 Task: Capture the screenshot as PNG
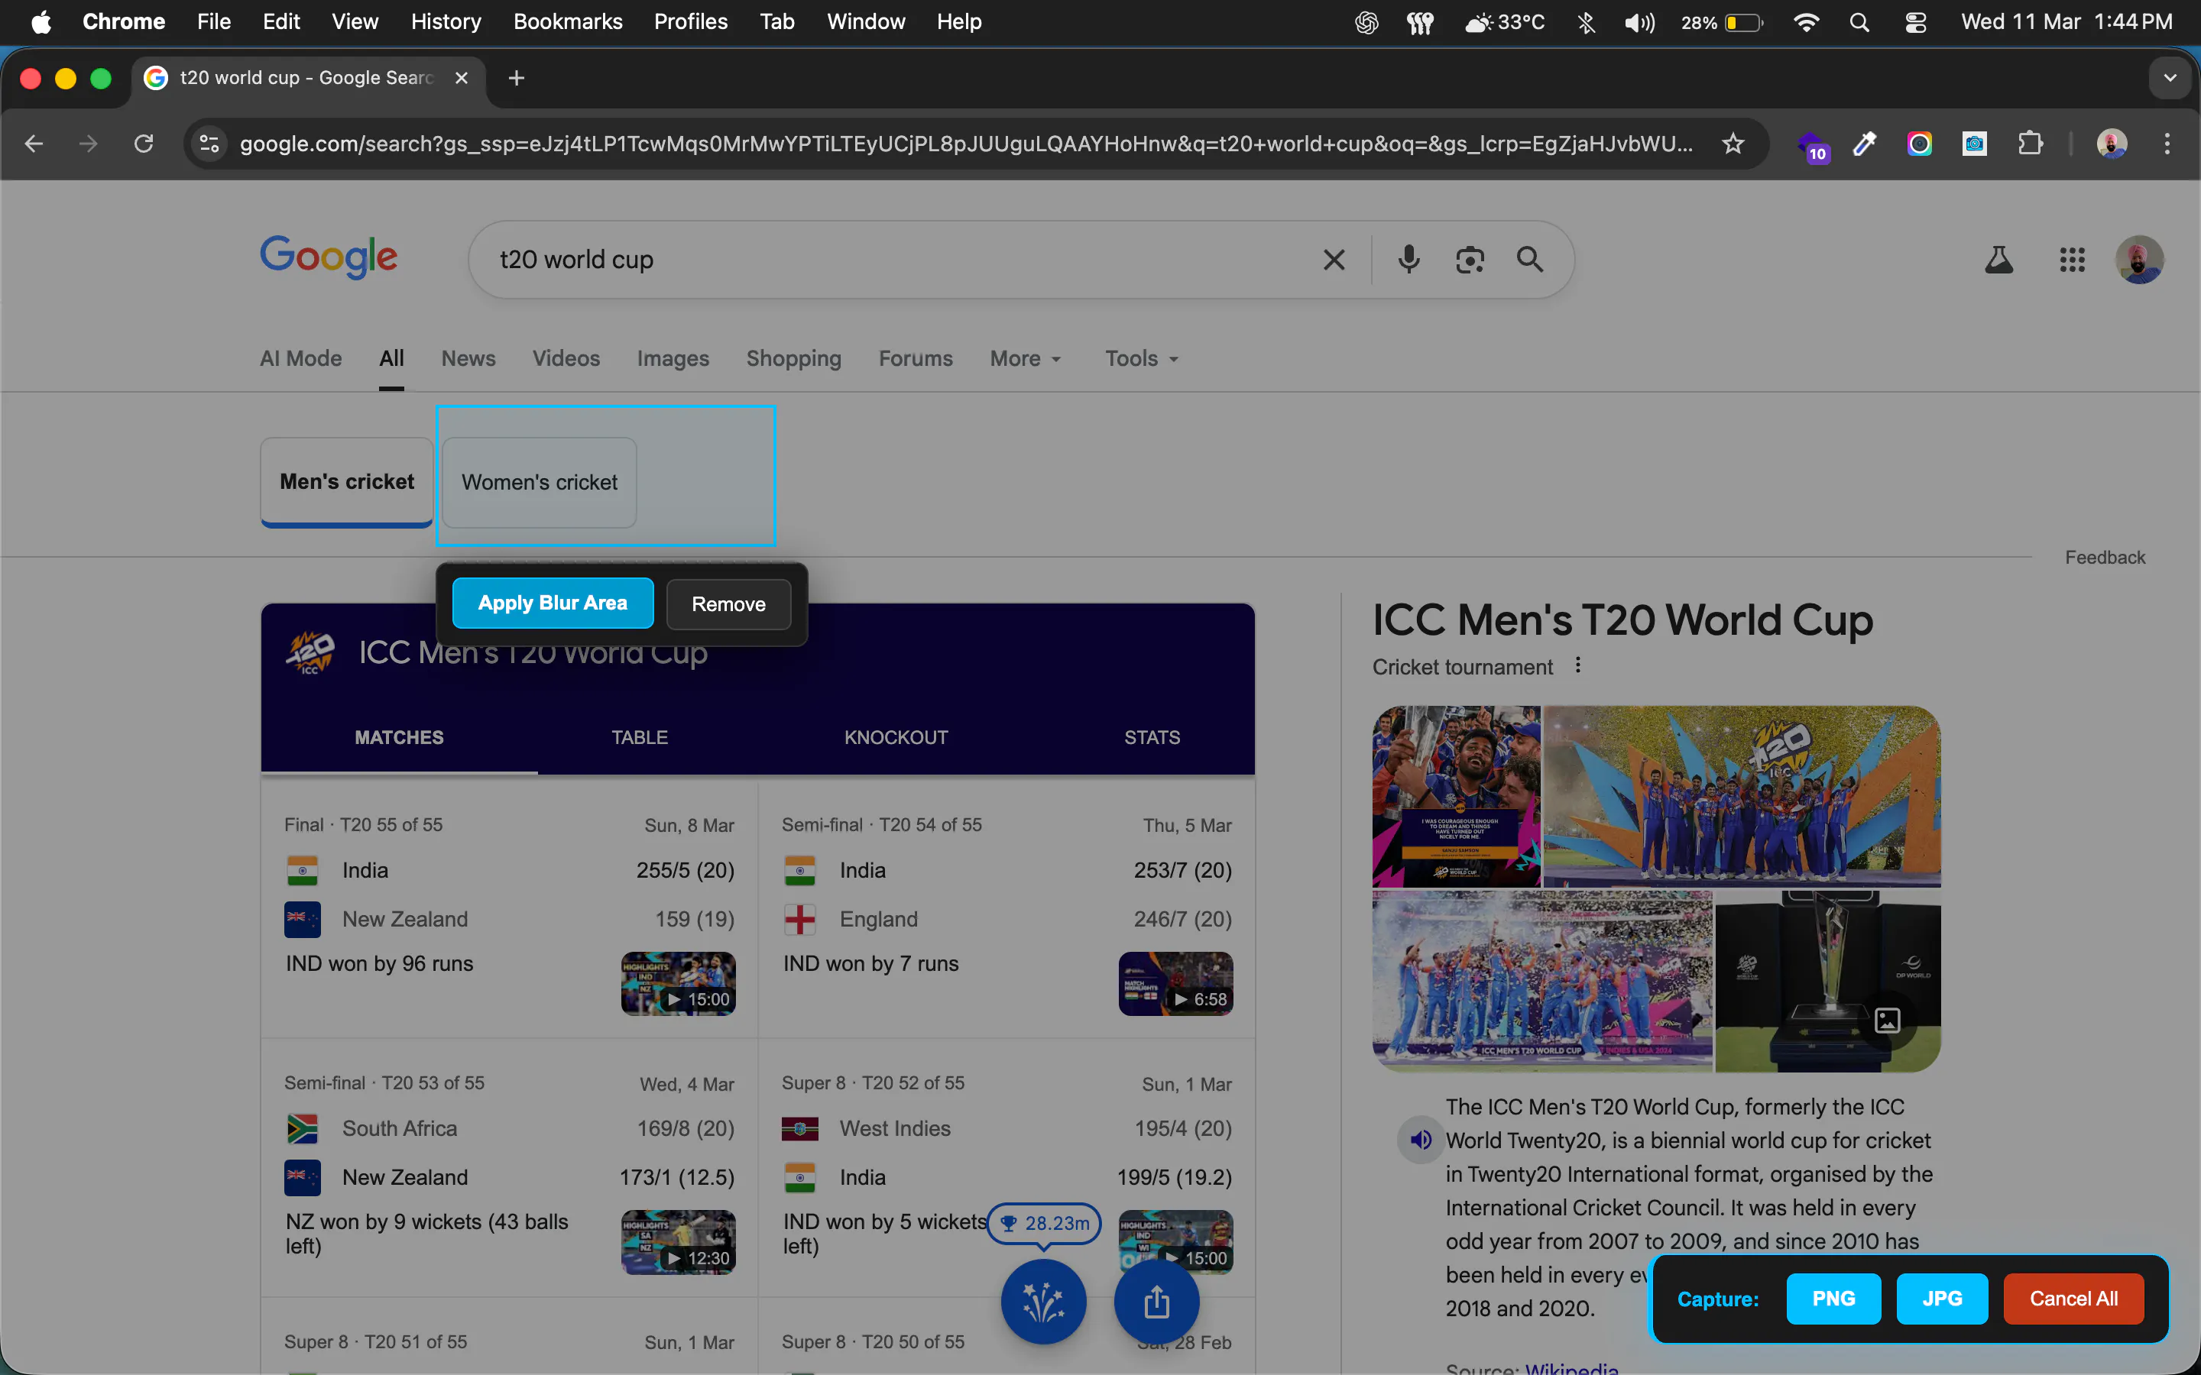click(1833, 1299)
